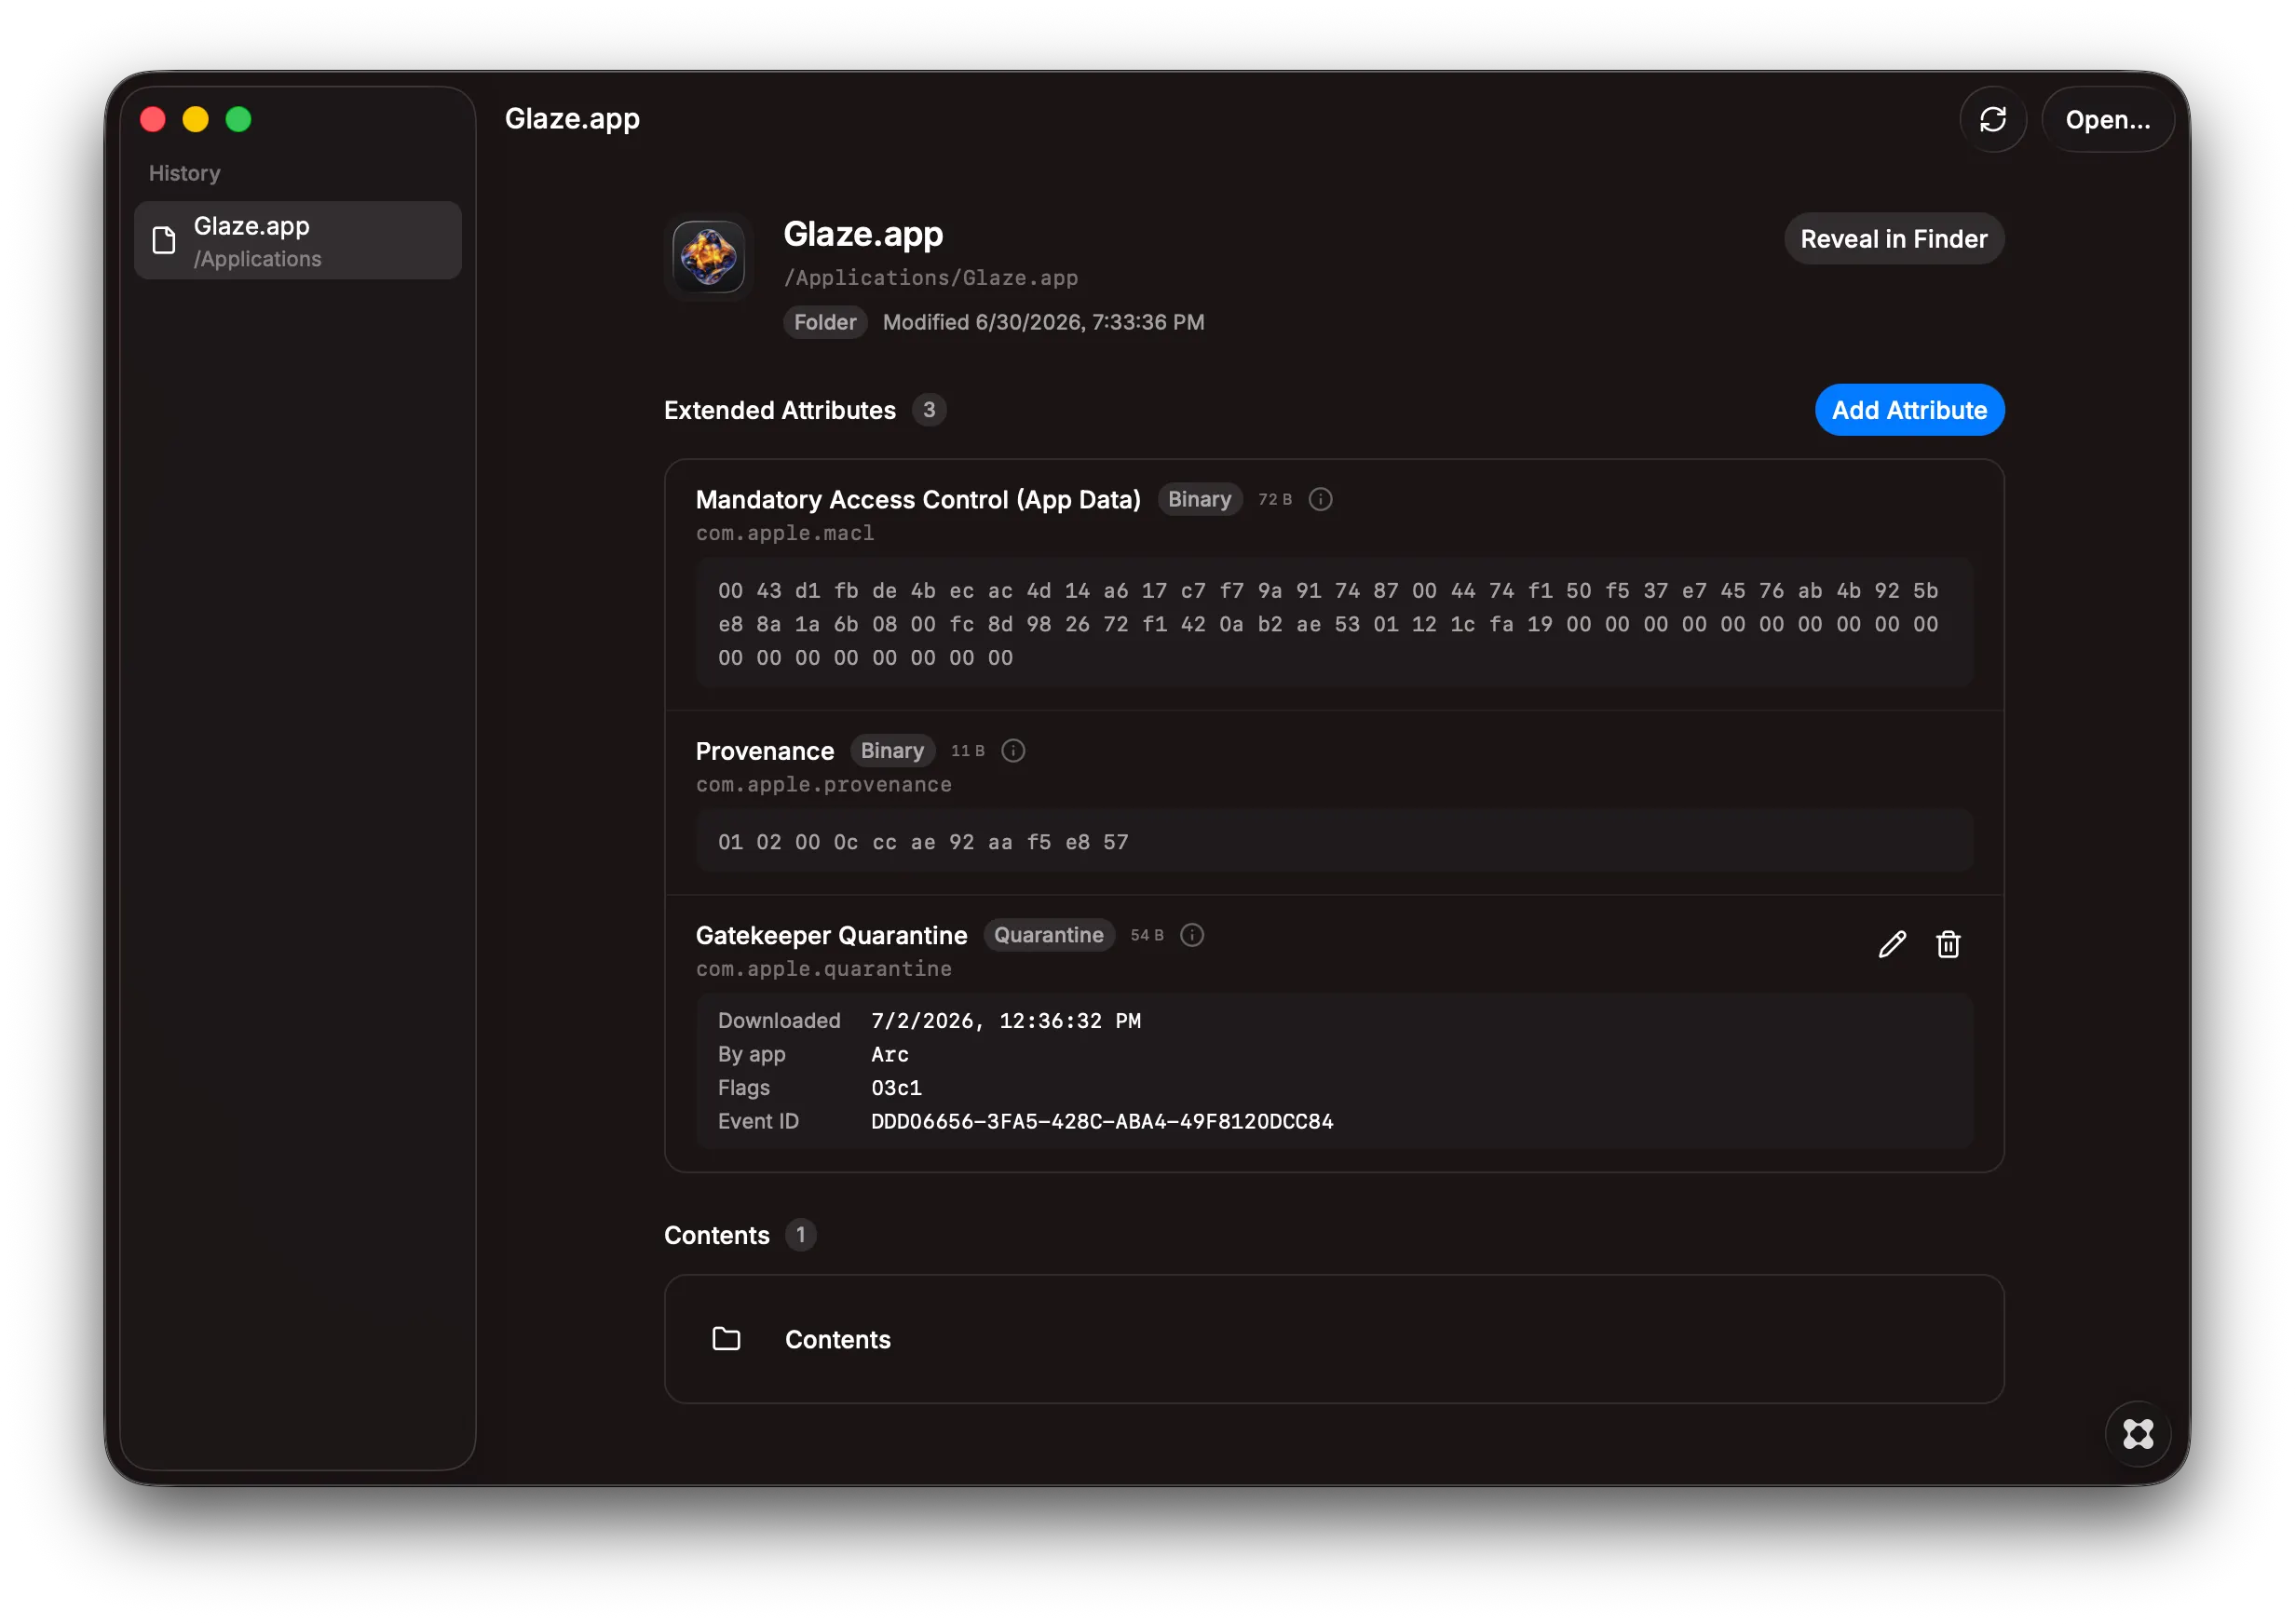The image size is (2295, 1624).
Task: Edit the Gatekeeper Quarantine attribute with pencil icon
Action: click(1891, 945)
